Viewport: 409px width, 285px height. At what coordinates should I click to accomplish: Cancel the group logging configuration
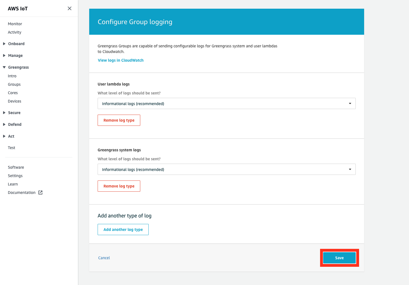104,258
